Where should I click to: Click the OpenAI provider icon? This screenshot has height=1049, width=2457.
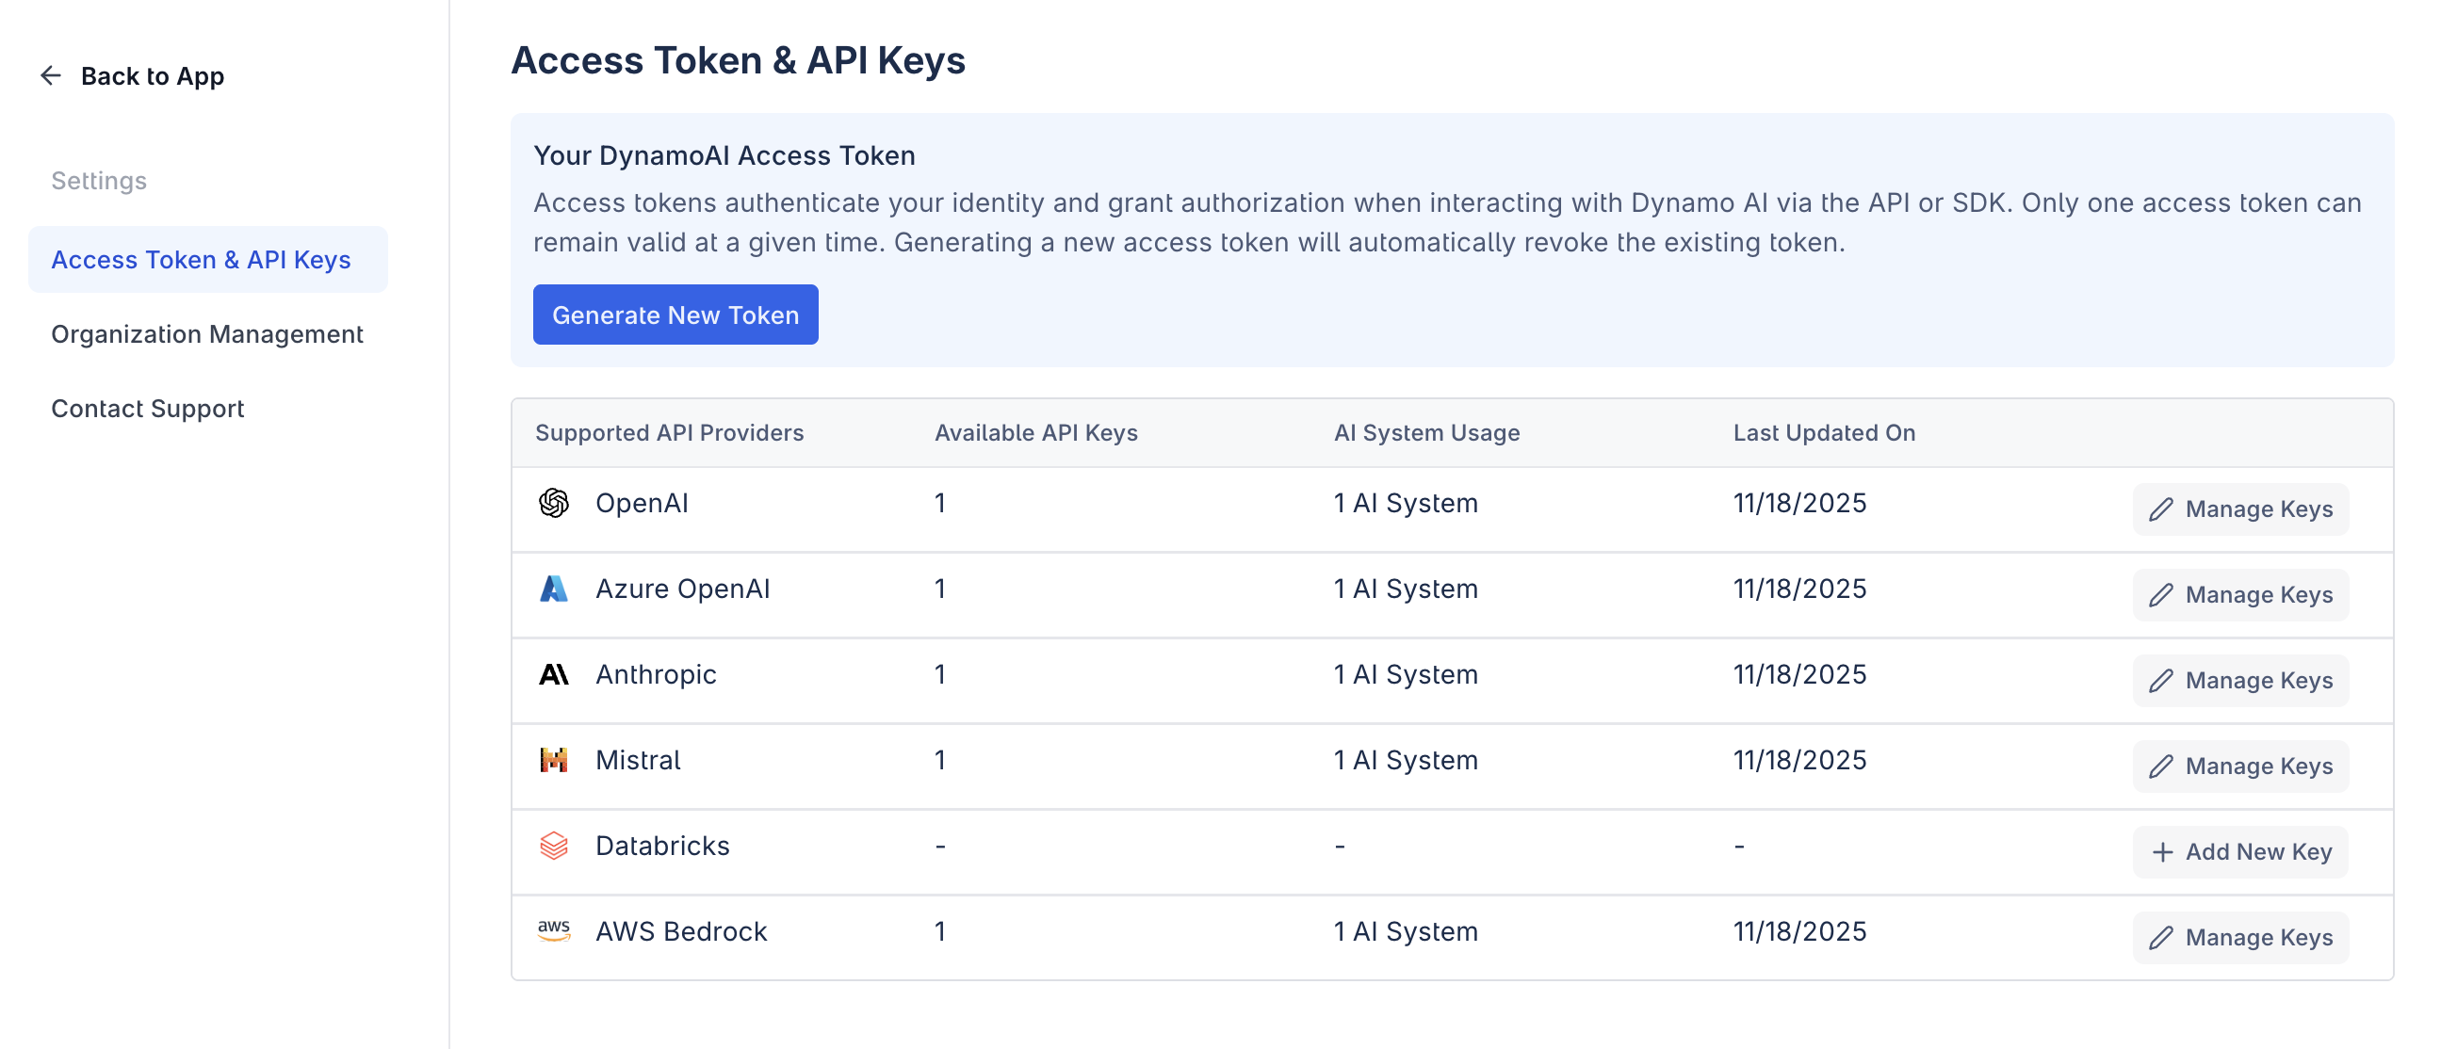coord(554,503)
